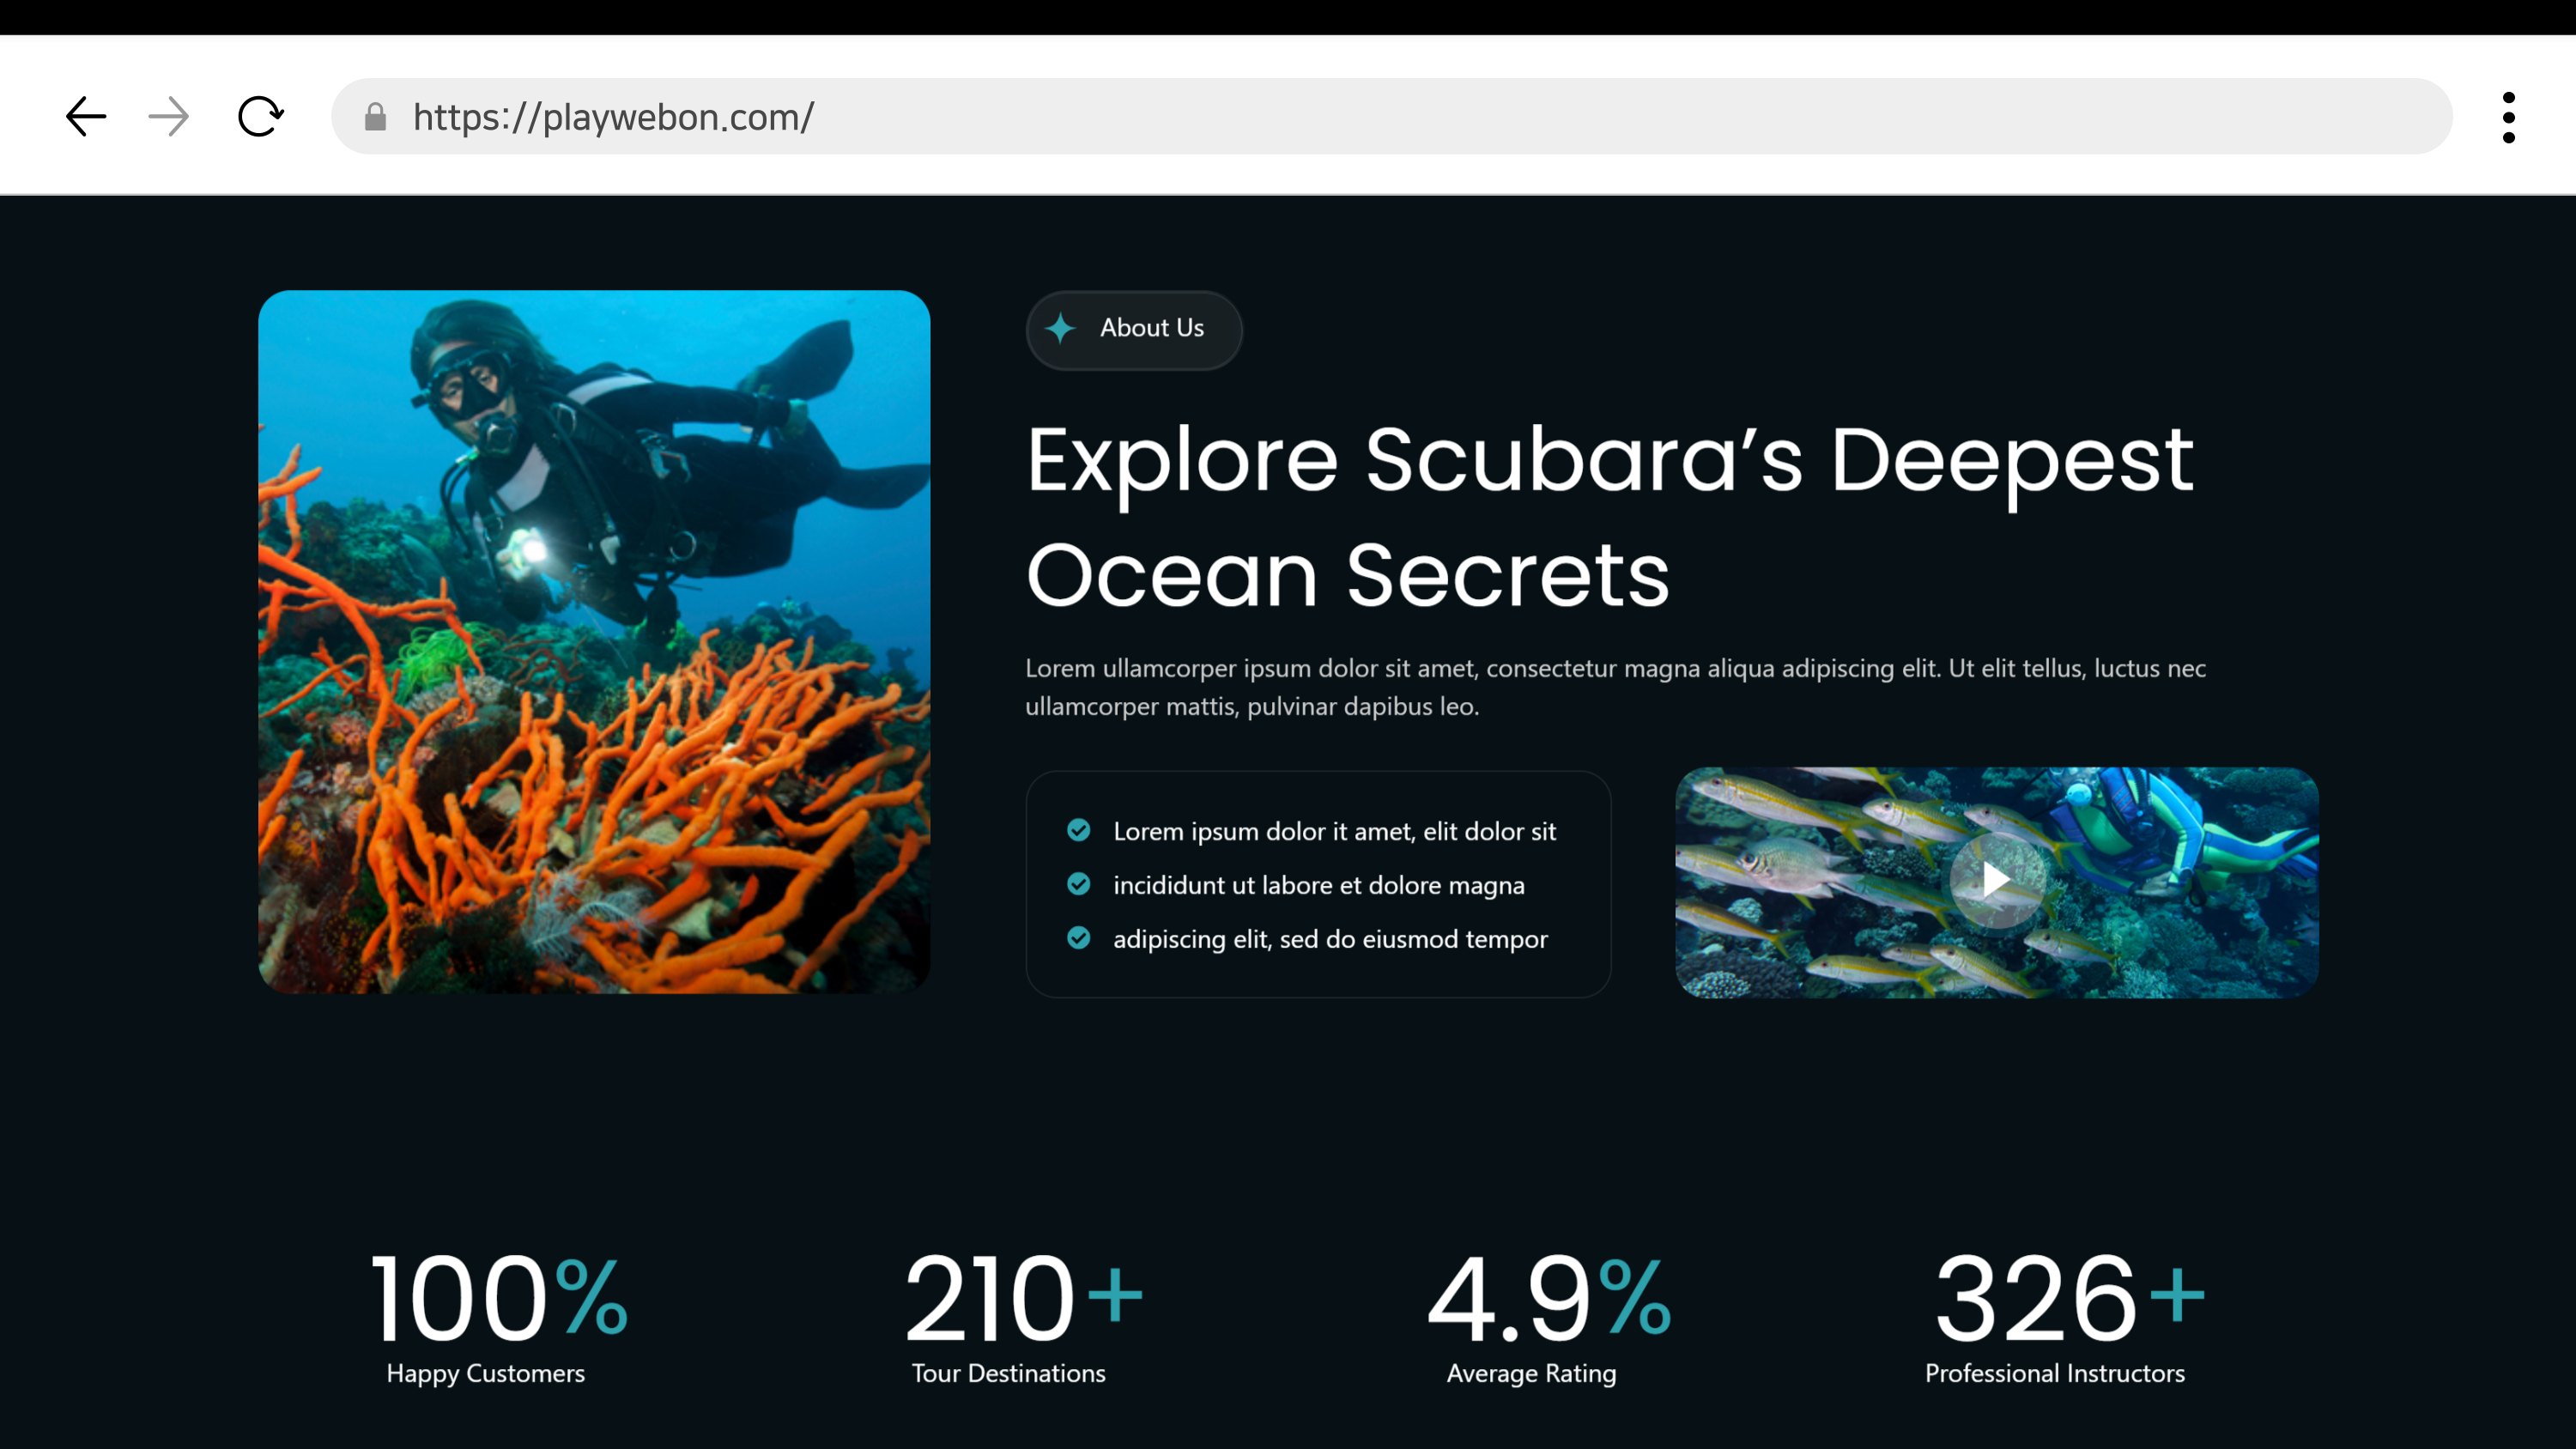Click the padlock security icon
Viewport: 2576px width, 1449px height.
click(x=375, y=117)
